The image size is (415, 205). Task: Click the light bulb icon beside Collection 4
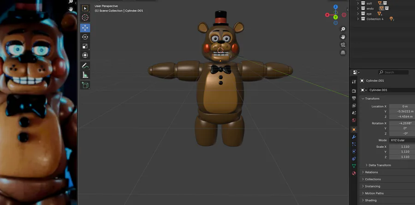click(x=391, y=19)
